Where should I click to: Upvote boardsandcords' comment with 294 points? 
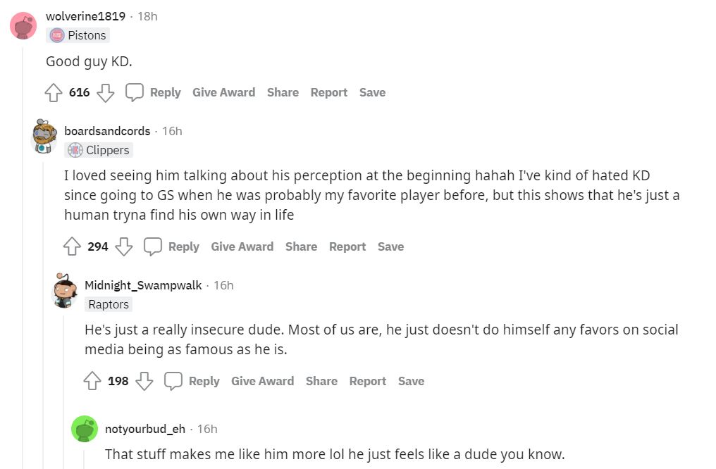coord(73,246)
